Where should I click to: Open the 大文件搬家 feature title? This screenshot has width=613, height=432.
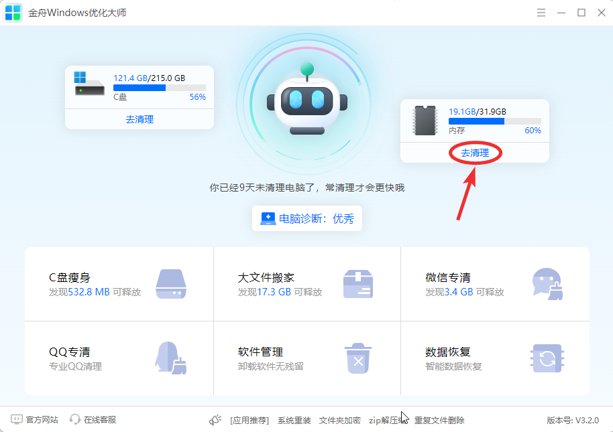(266, 277)
